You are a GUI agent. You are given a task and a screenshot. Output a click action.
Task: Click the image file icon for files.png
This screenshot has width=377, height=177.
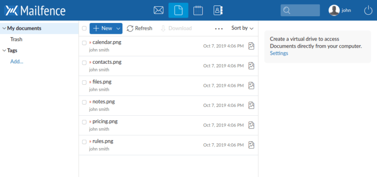[251, 85]
